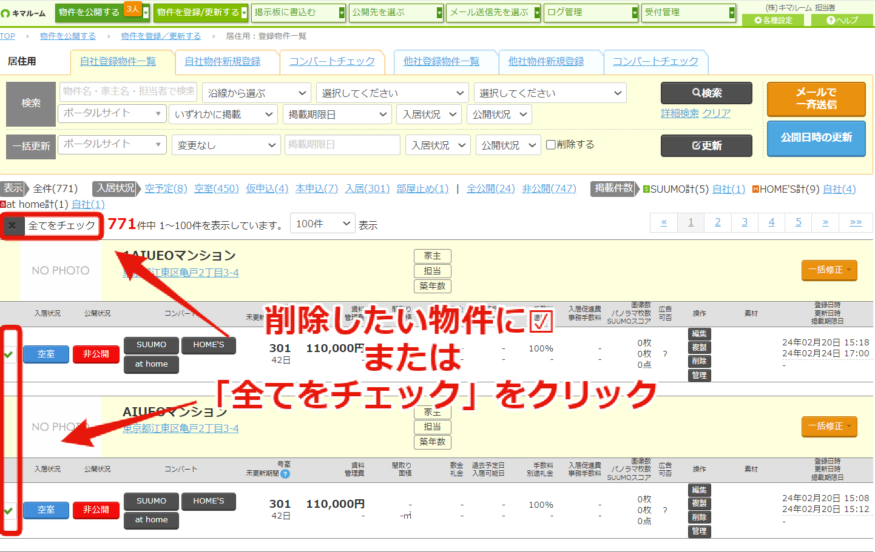
Task: Click 公開日時の更新 blue button
Action: point(816,138)
